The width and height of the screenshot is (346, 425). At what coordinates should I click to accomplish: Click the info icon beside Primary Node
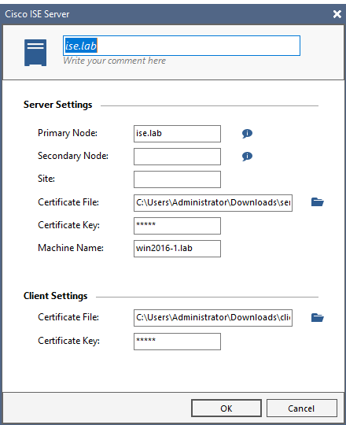pos(247,133)
